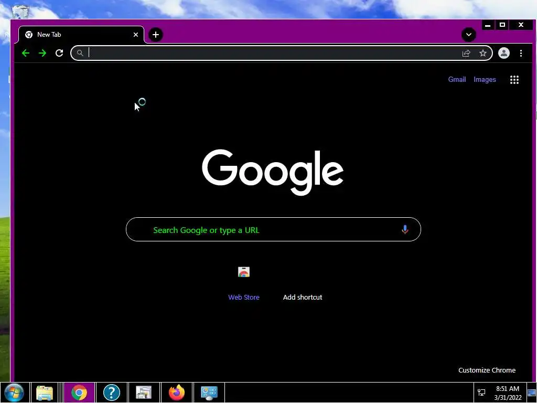
Task: Open File Explorer from the taskbar
Action: pyautogui.click(x=45, y=393)
